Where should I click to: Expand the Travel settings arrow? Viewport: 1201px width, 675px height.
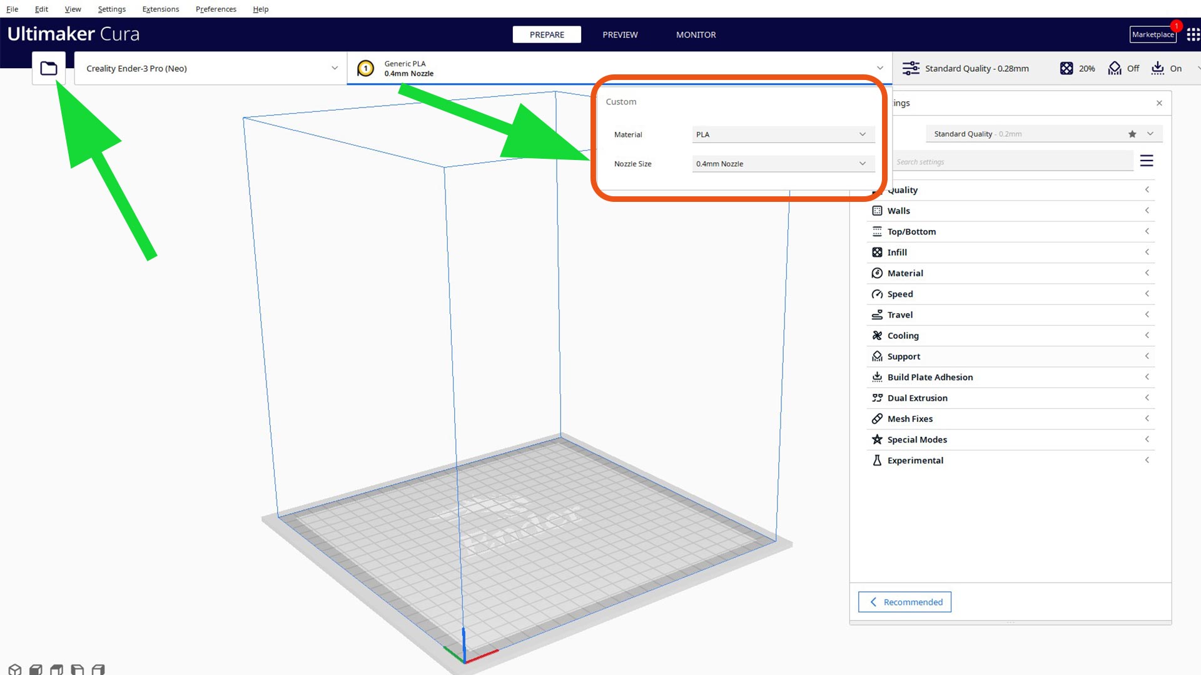(x=1147, y=314)
